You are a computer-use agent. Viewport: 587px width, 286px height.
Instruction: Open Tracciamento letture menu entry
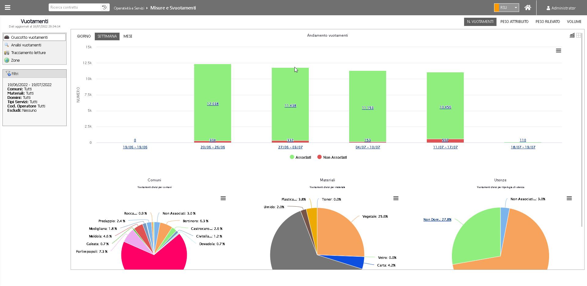(35, 52)
